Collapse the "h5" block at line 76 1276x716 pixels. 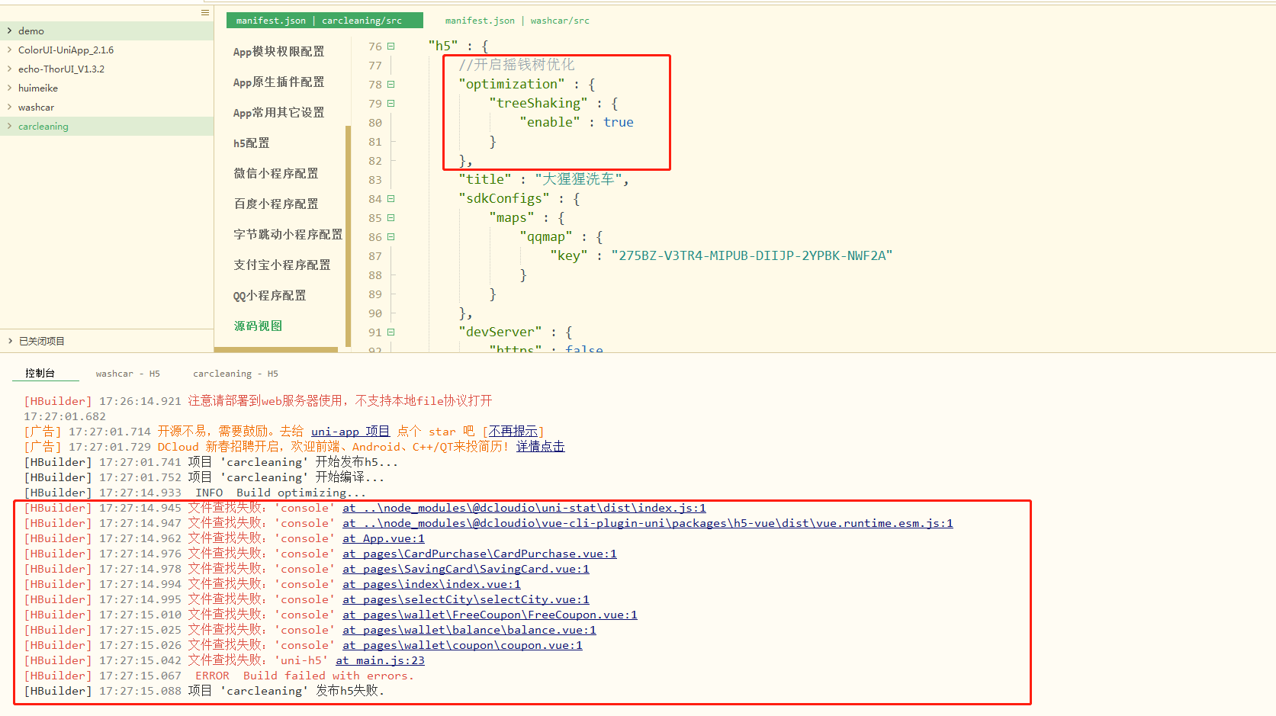coord(391,47)
